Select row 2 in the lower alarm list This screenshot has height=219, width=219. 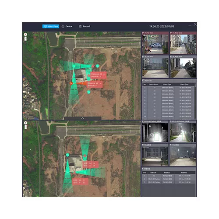169,179
